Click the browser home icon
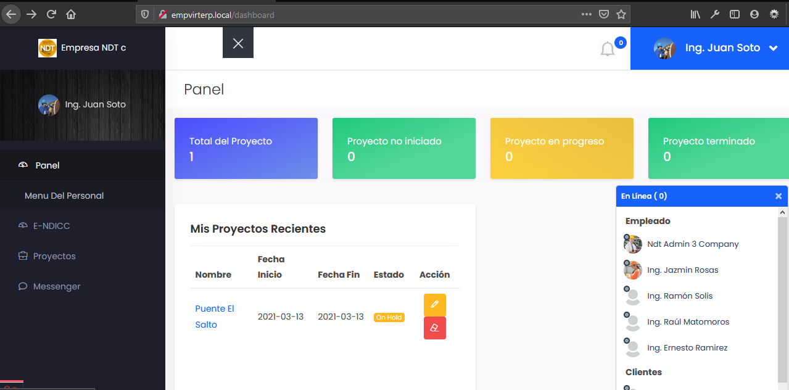 click(x=71, y=14)
